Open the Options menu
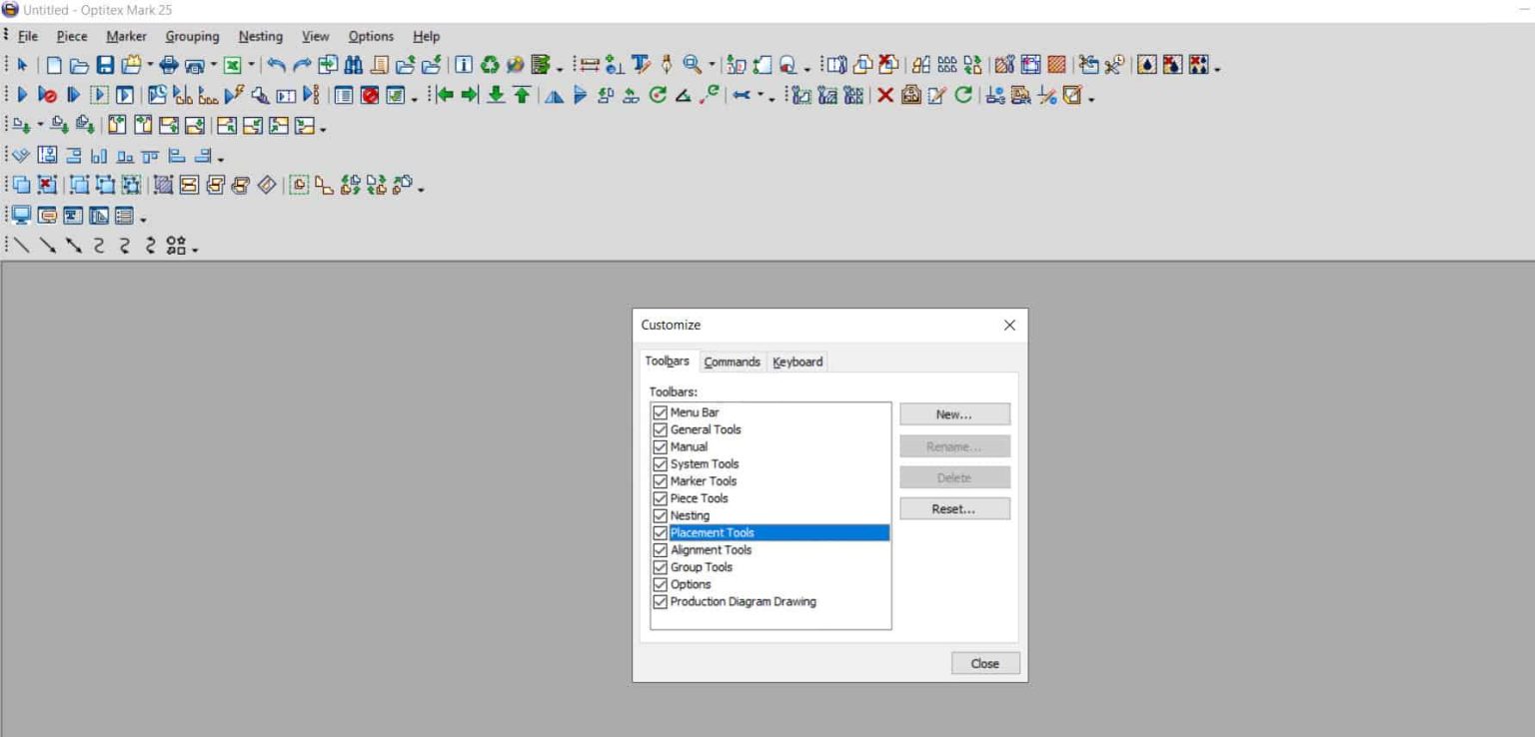 click(x=371, y=36)
